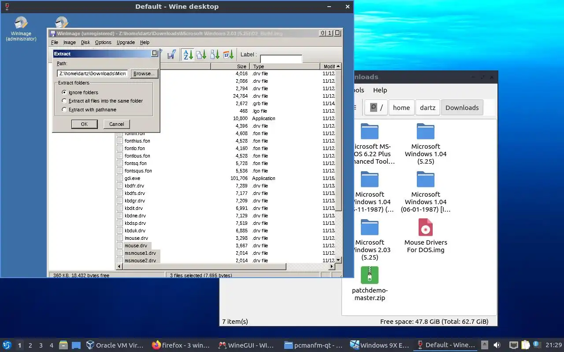564x352 pixels.
Task: Click sort by type toolbar icon
Action: coord(201,55)
